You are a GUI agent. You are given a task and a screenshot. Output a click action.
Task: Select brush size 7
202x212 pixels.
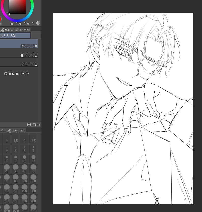pyautogui.click(x=33, y=148)
